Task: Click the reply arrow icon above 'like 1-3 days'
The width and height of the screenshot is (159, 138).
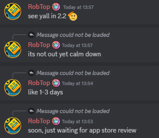Action: (x=31, y=73)
